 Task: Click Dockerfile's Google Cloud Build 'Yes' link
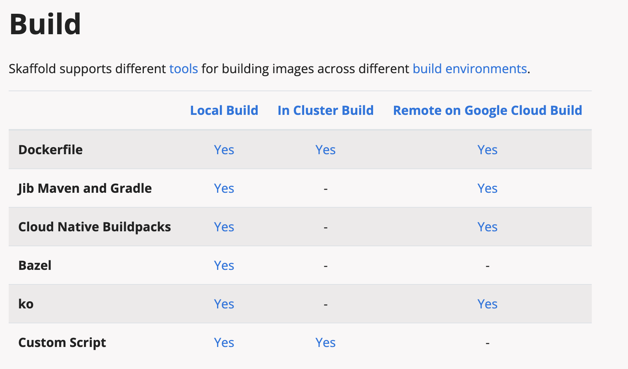point(487,150)
